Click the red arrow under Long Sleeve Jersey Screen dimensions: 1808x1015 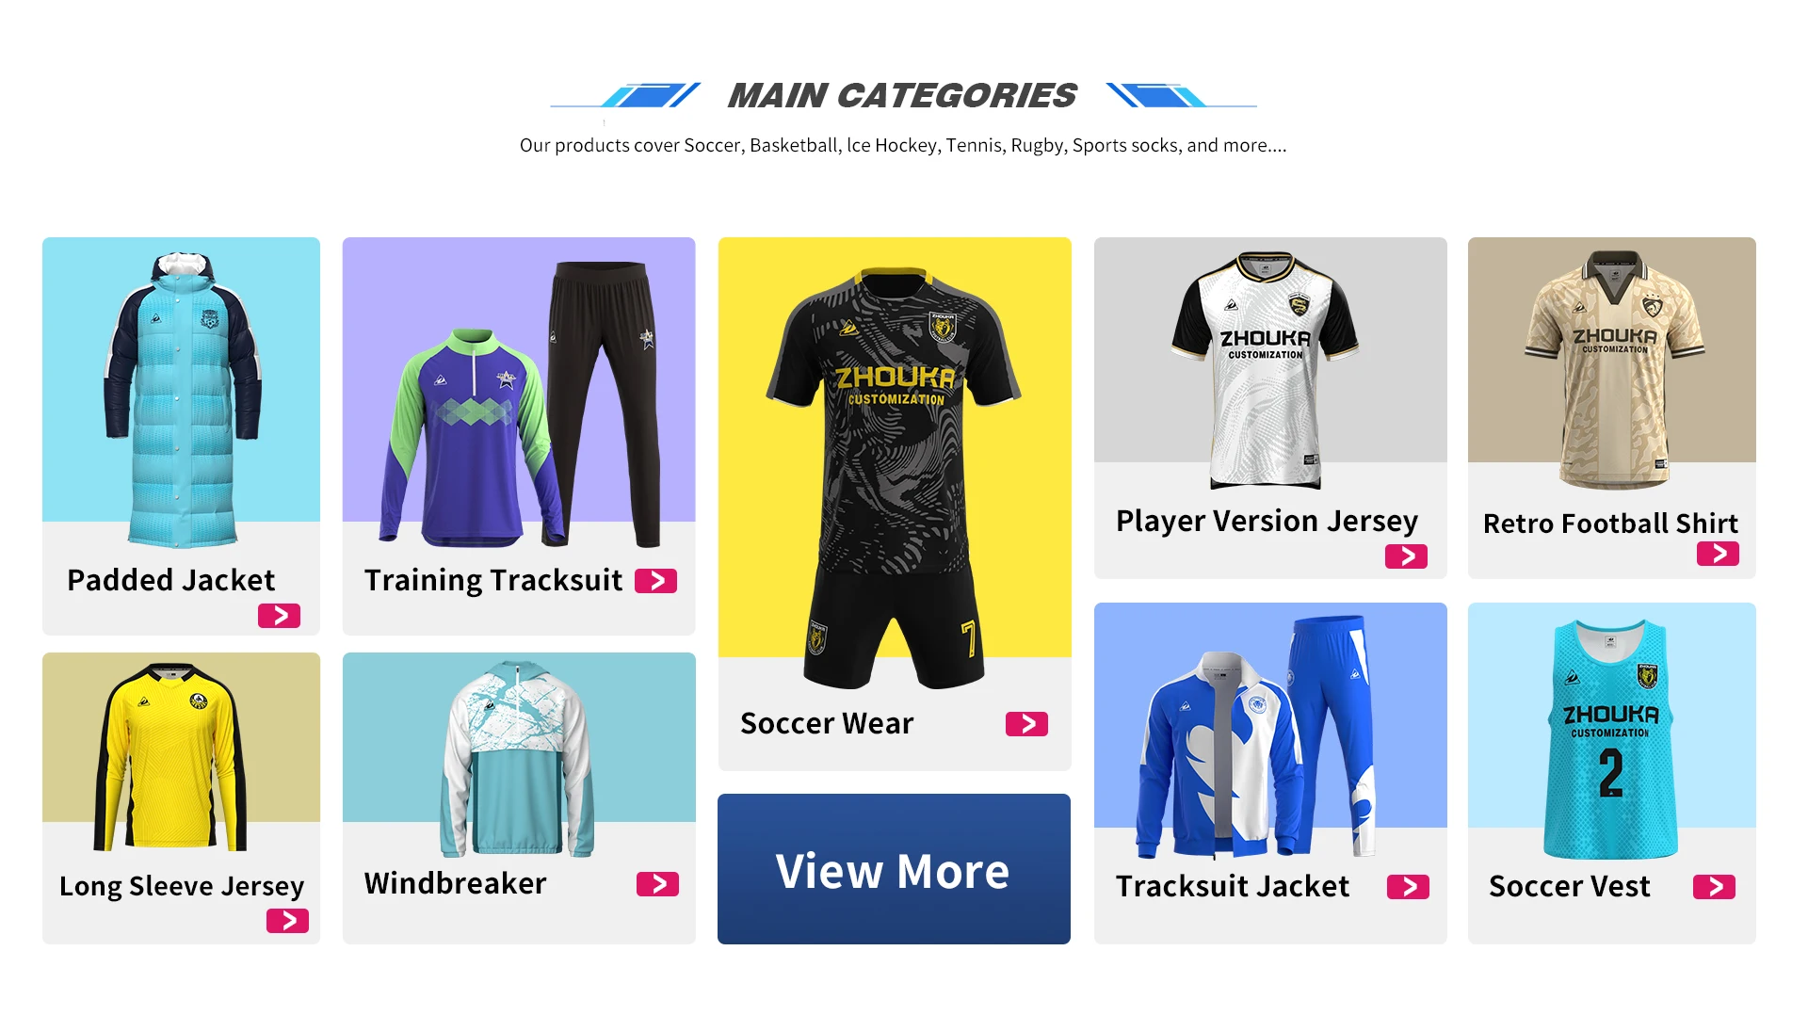coord(287,921)
